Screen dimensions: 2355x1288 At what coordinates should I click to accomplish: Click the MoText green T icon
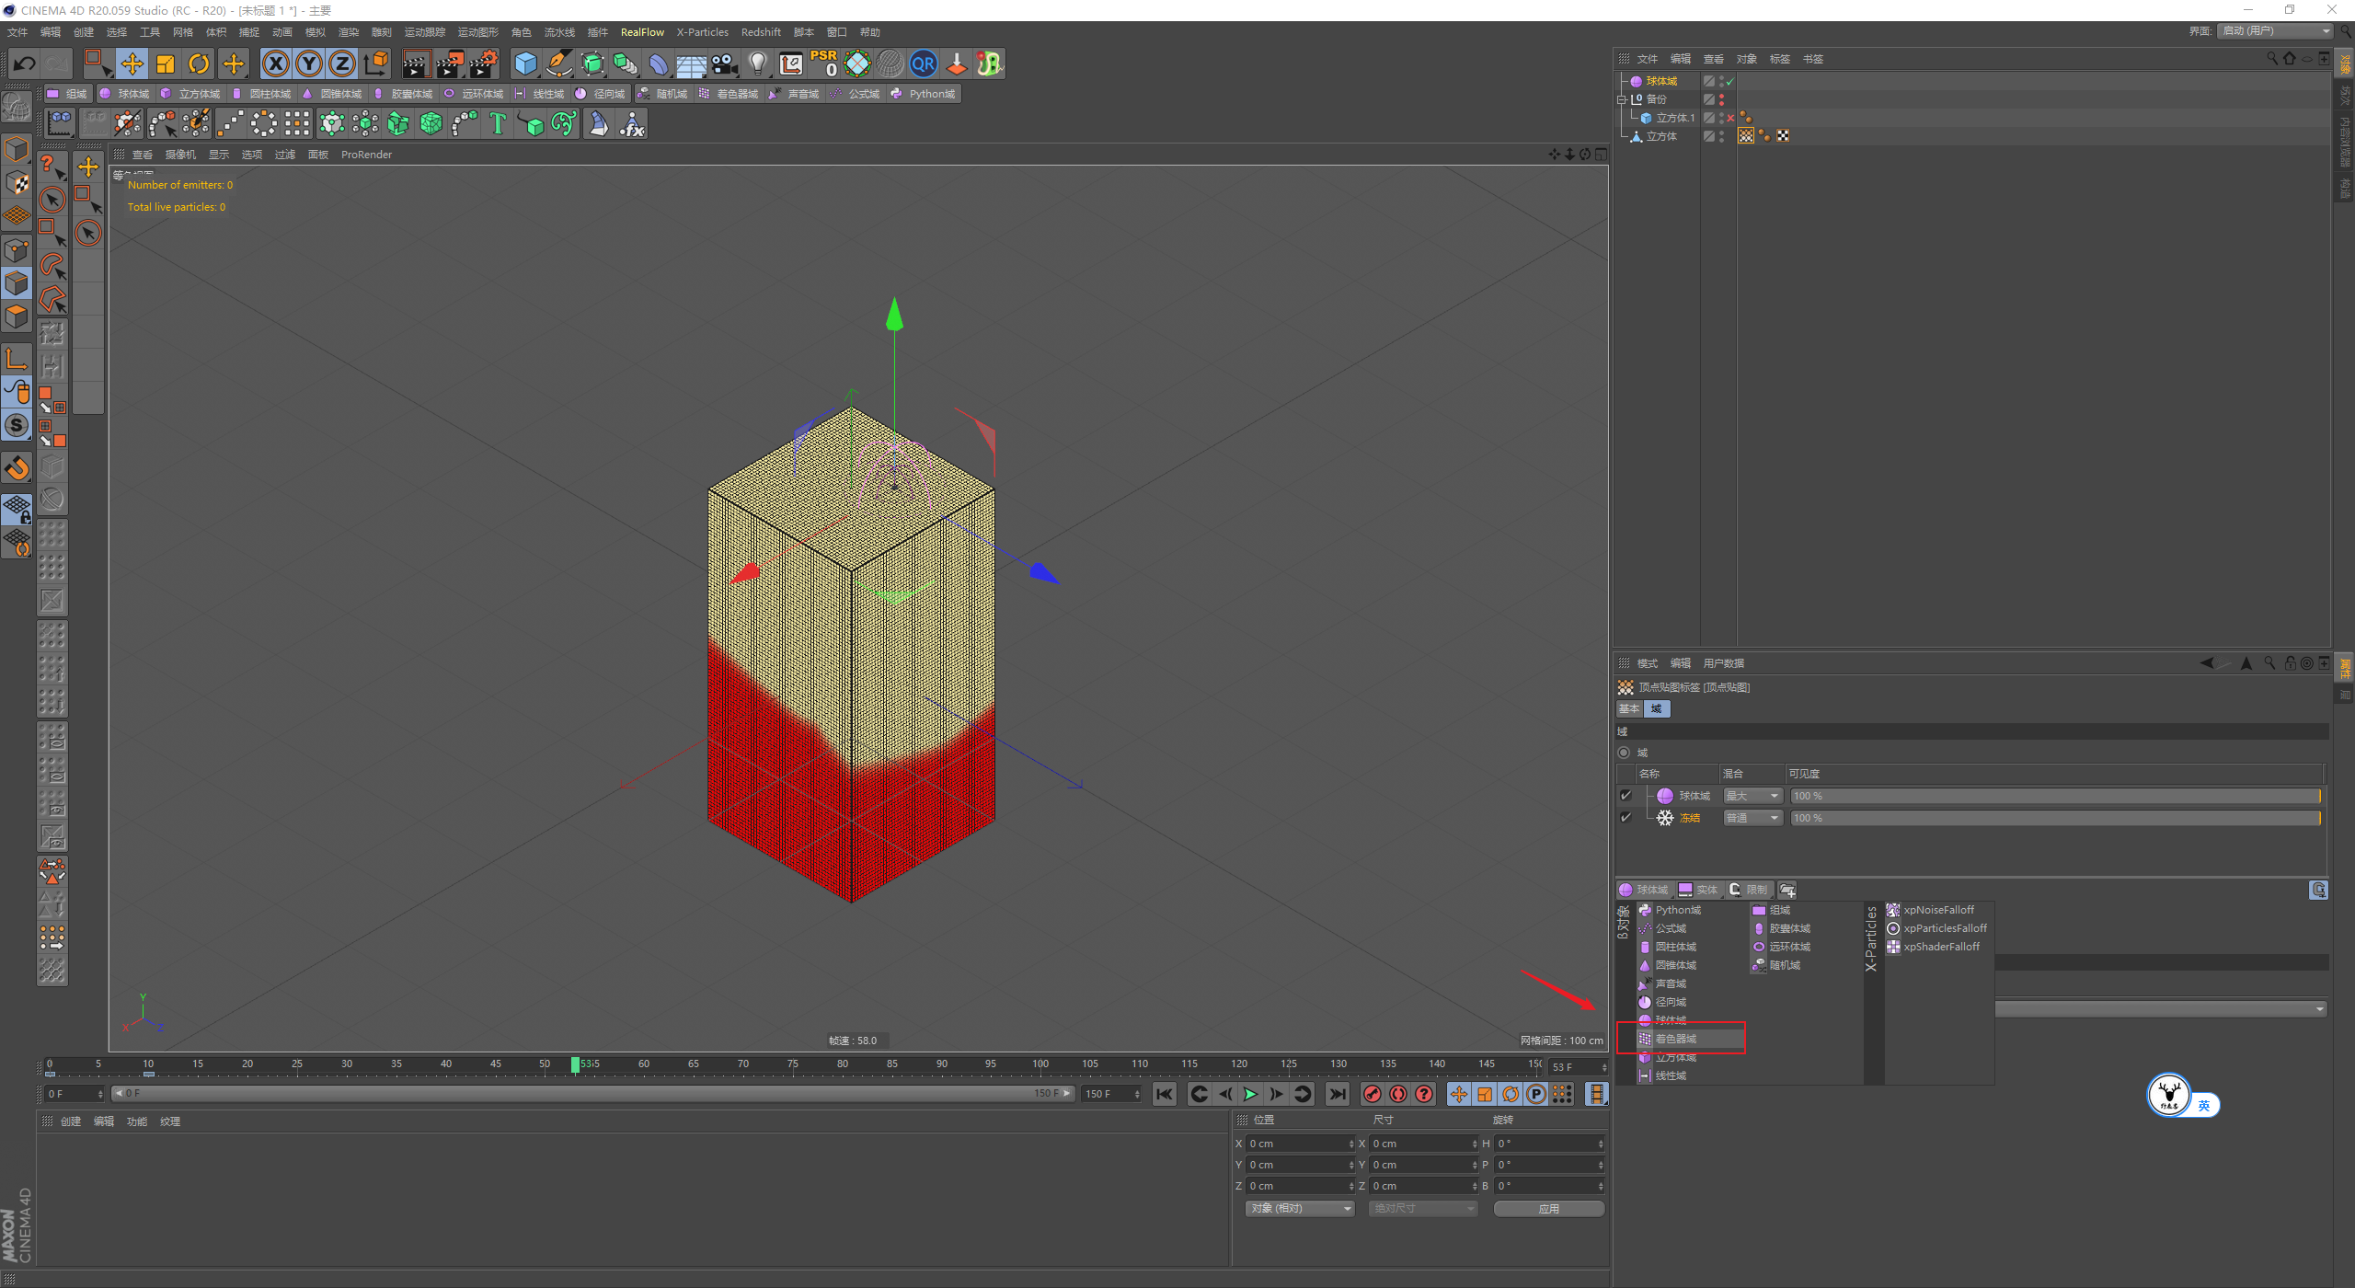tap(497, 123)
